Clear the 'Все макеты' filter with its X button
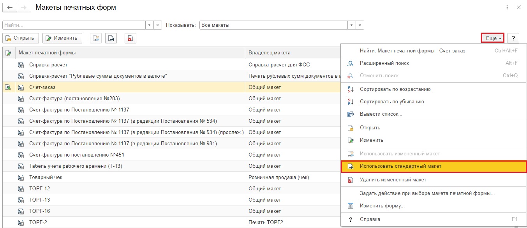 point(360,25)
